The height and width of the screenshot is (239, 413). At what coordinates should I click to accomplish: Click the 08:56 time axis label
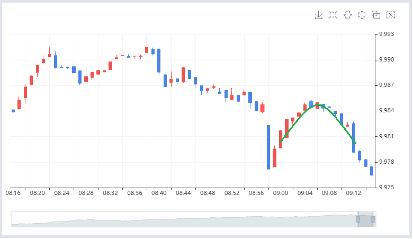point(256,193)
